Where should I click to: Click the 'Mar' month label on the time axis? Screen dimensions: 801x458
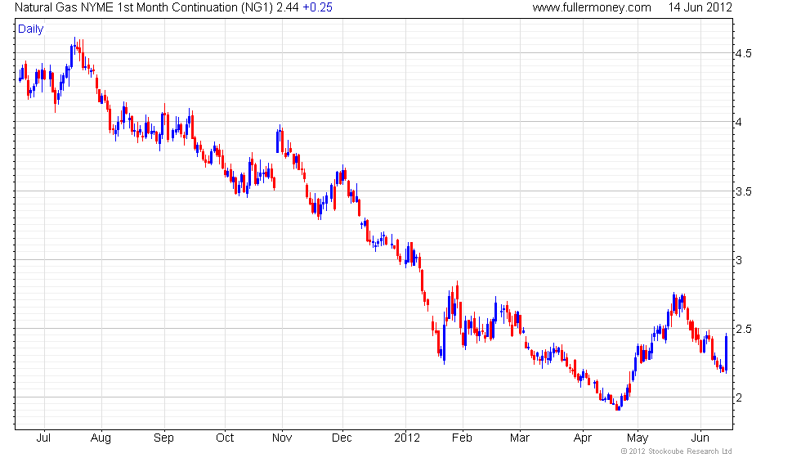(520, 438)
